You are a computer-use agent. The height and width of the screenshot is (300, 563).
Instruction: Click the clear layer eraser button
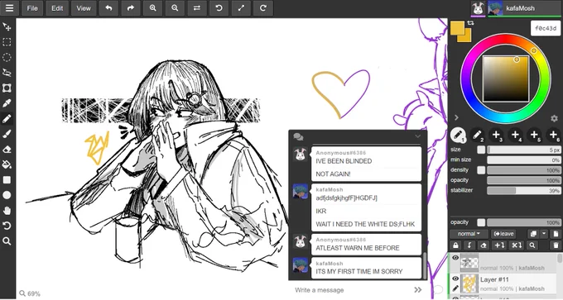point(484,245)
